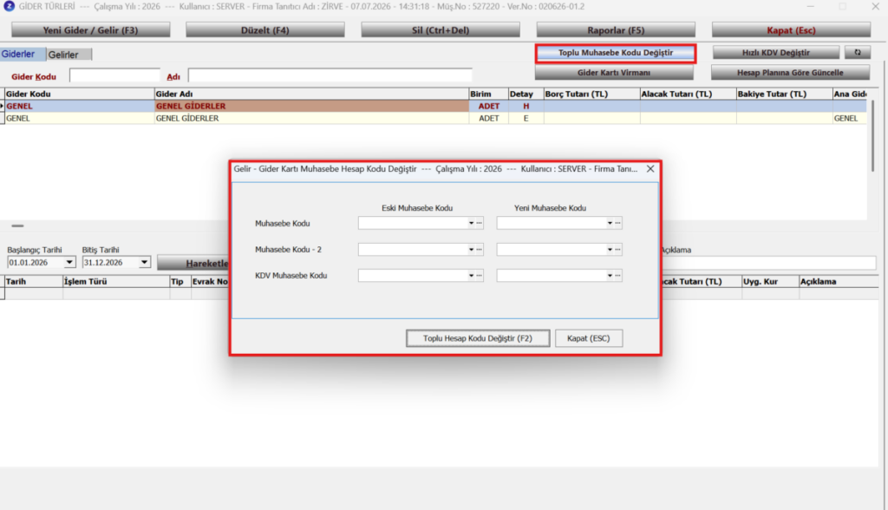Click Yeni Gider / Gelir (F3) button

90,30
